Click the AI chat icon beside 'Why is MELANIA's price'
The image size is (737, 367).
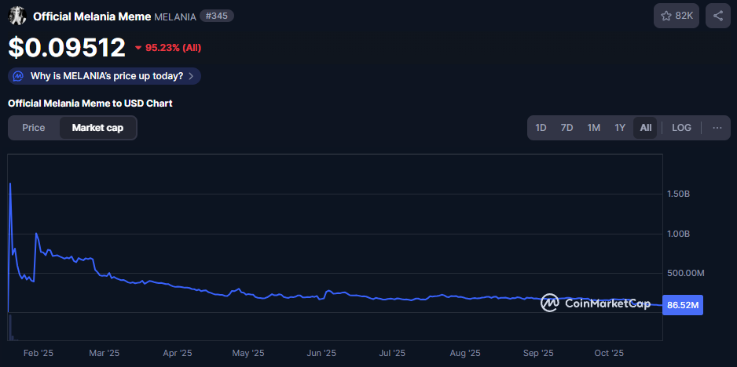pyautogui.click(x=18, y=76)
